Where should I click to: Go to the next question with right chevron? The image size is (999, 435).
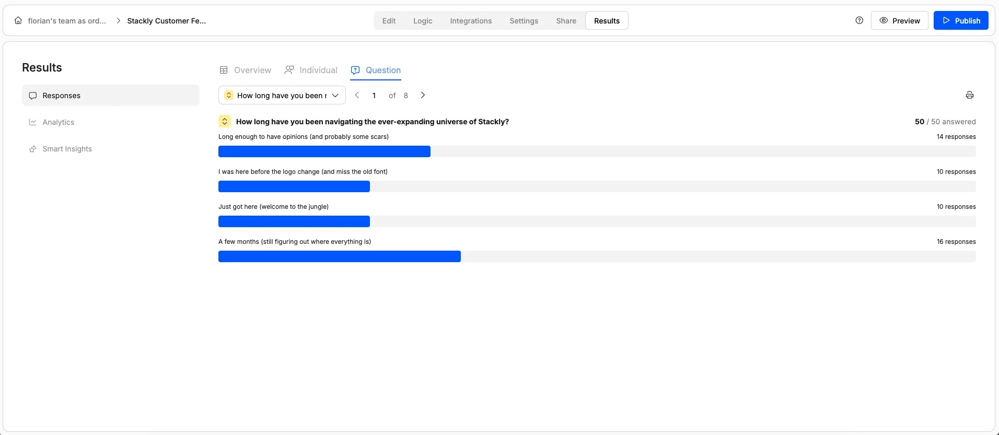click(423, 95)
